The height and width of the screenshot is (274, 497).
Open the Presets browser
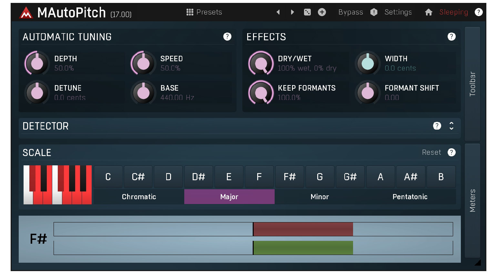[204, 12]
